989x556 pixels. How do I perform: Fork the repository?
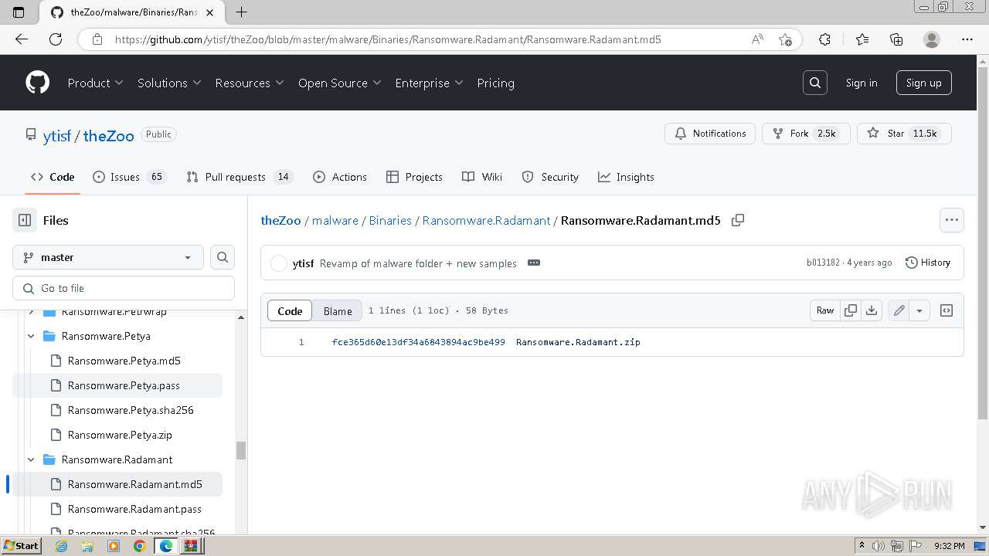pos(806,134)
